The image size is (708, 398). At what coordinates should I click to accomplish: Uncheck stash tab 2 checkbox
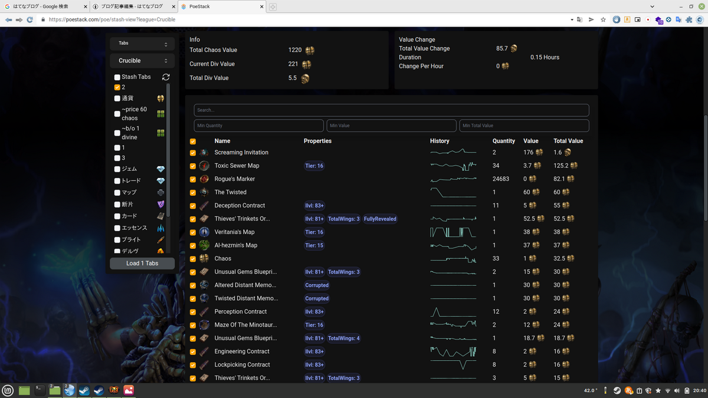(x=117, y=87)
